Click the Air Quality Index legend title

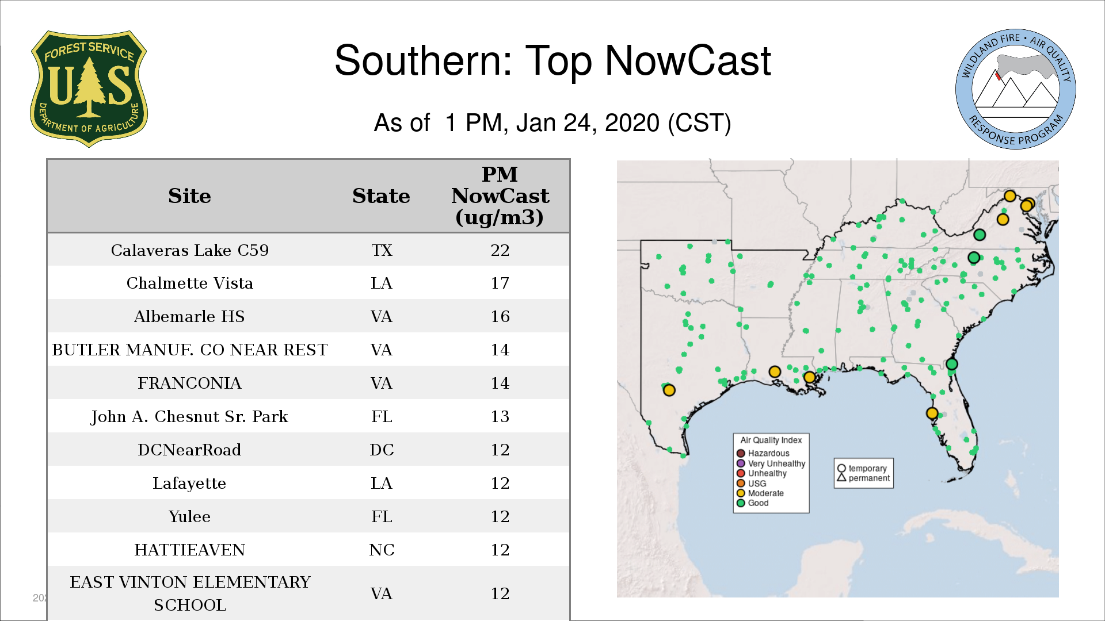click(771, 440)
